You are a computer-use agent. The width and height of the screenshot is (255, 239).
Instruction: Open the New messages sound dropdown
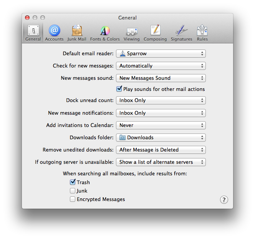161,78
